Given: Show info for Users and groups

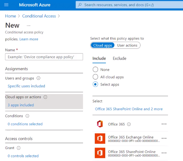Looking at the screenshot, I should [x=39, y=78].
